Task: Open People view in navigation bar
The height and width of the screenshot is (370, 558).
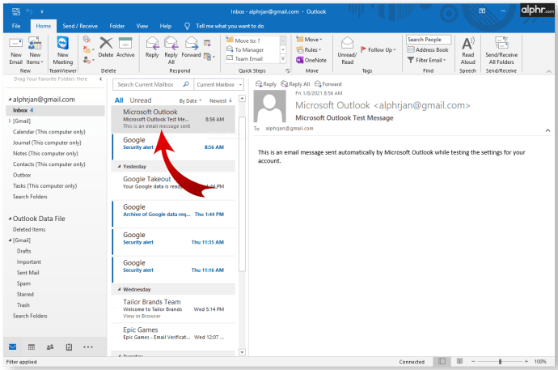Action: pos(50,347)
